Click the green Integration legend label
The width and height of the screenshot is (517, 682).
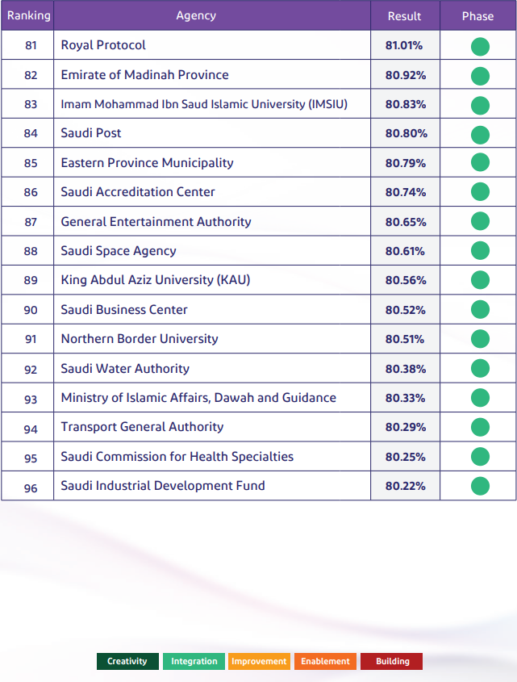[x=194, y=662]
